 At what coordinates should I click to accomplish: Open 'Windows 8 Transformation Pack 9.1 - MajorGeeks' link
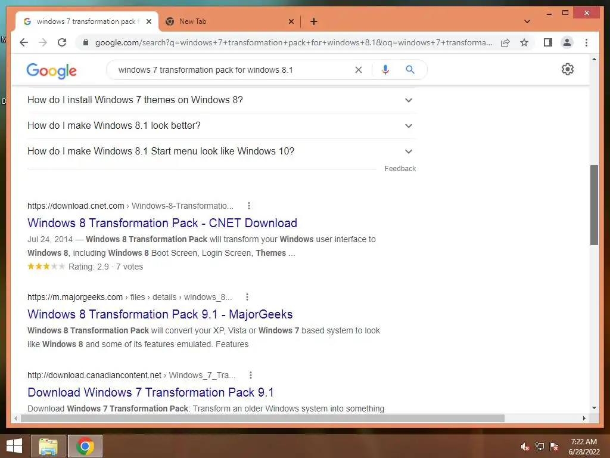tap(160, 314)
